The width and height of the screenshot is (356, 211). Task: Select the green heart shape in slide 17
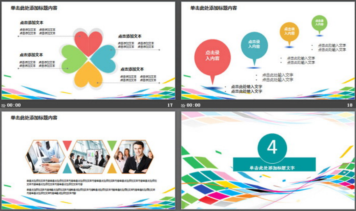[x=73, y=59]
